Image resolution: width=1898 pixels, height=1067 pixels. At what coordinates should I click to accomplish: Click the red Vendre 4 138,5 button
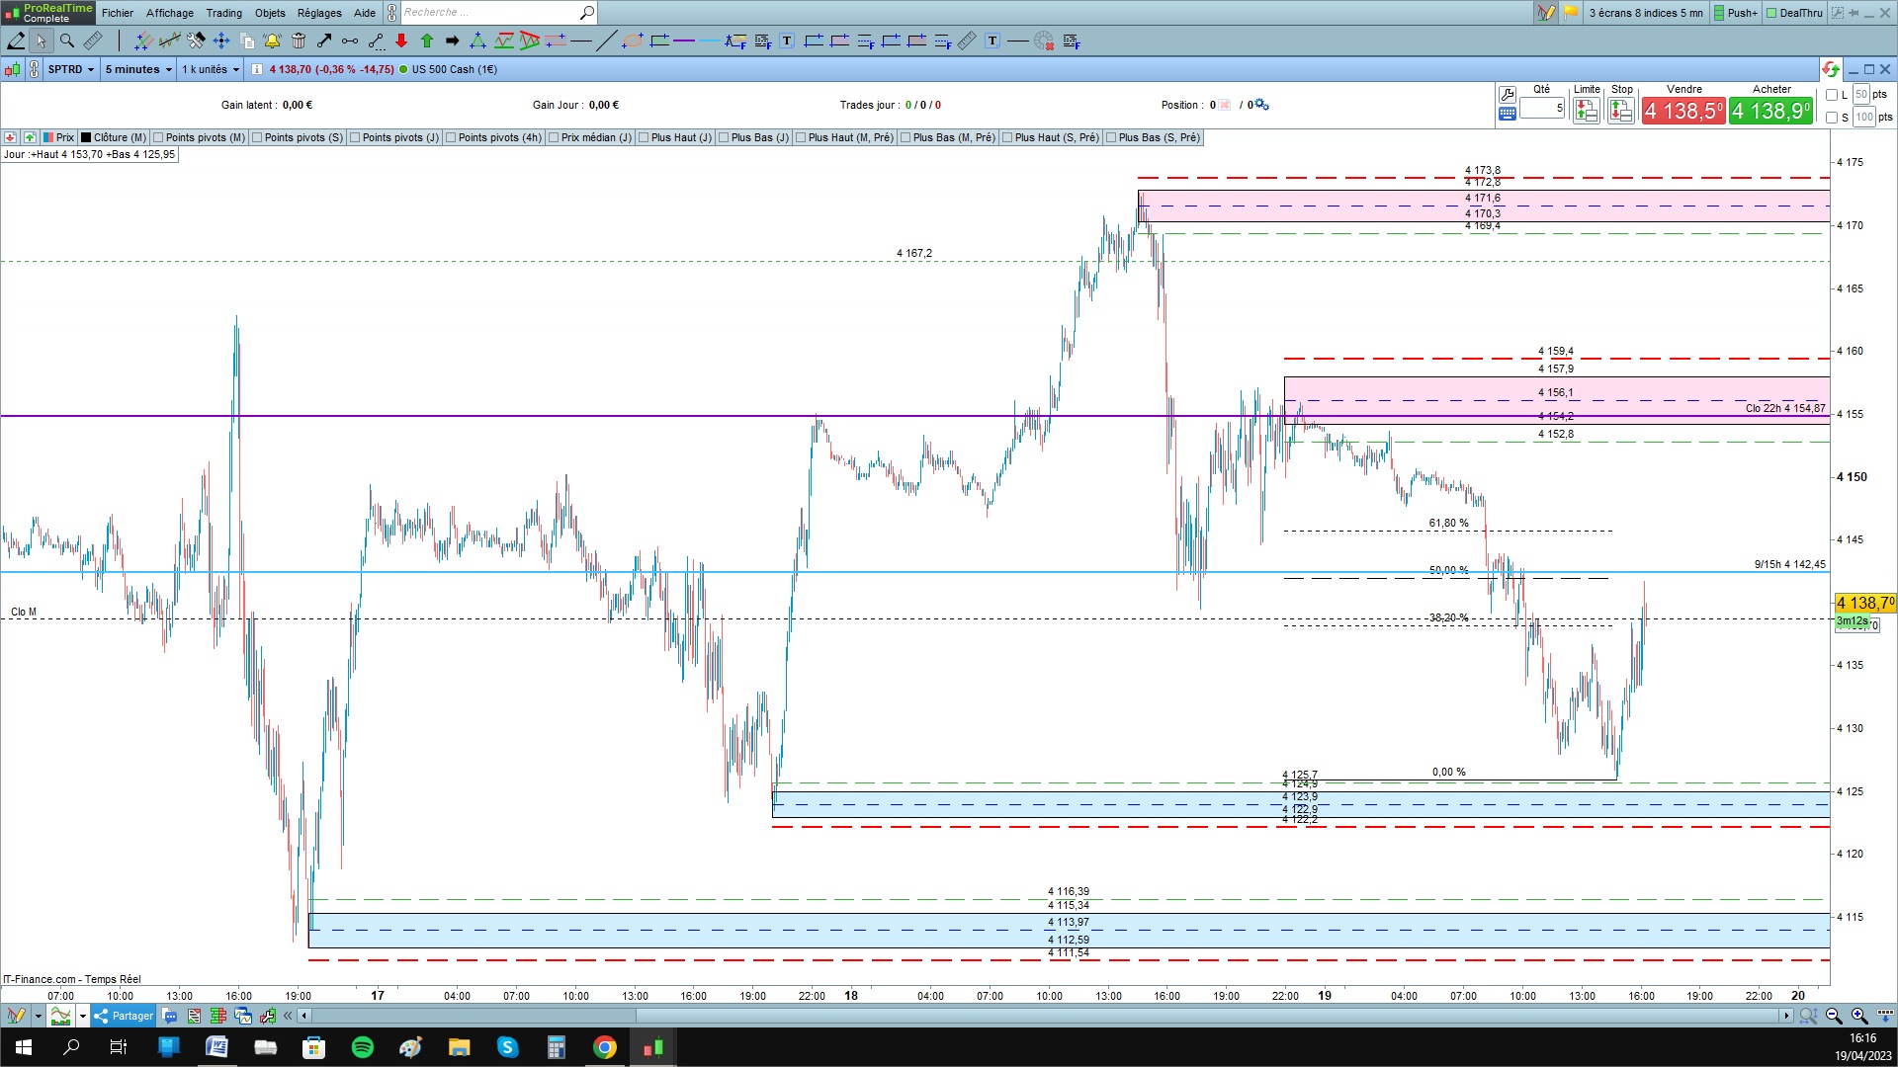click(1683, 111)
